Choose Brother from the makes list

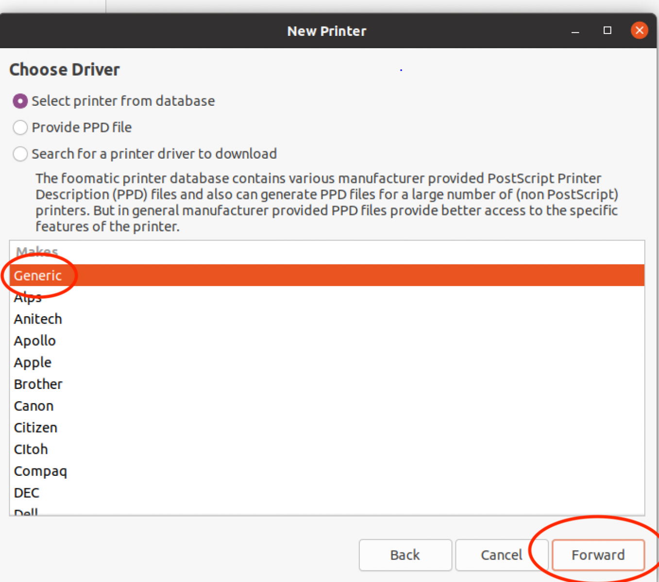(x=38, y=384)
